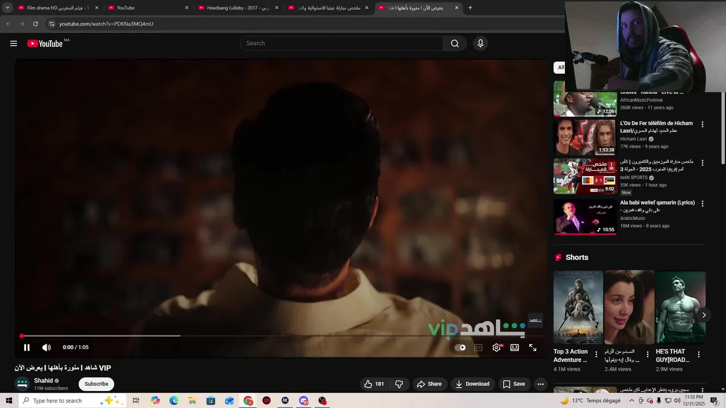Open the Top 3 Action Adventure short
Viewport: 726px width, 408px height.
pos(578,307)
